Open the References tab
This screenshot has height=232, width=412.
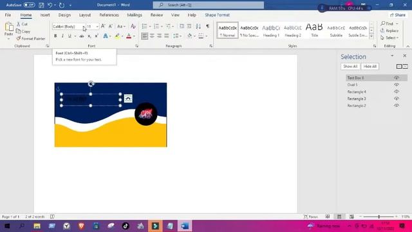pyautogui.click(x=109, y=15)
